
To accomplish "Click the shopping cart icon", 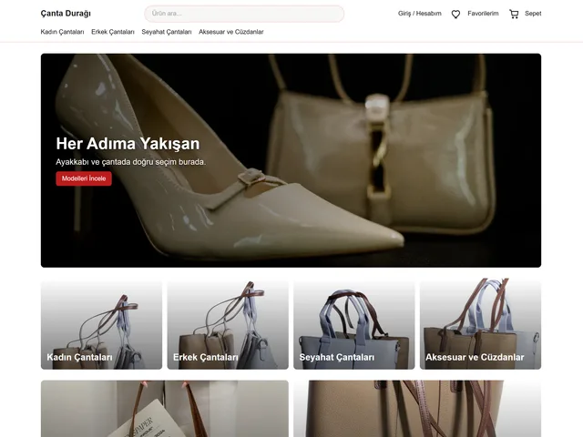I will pos(514,15).
